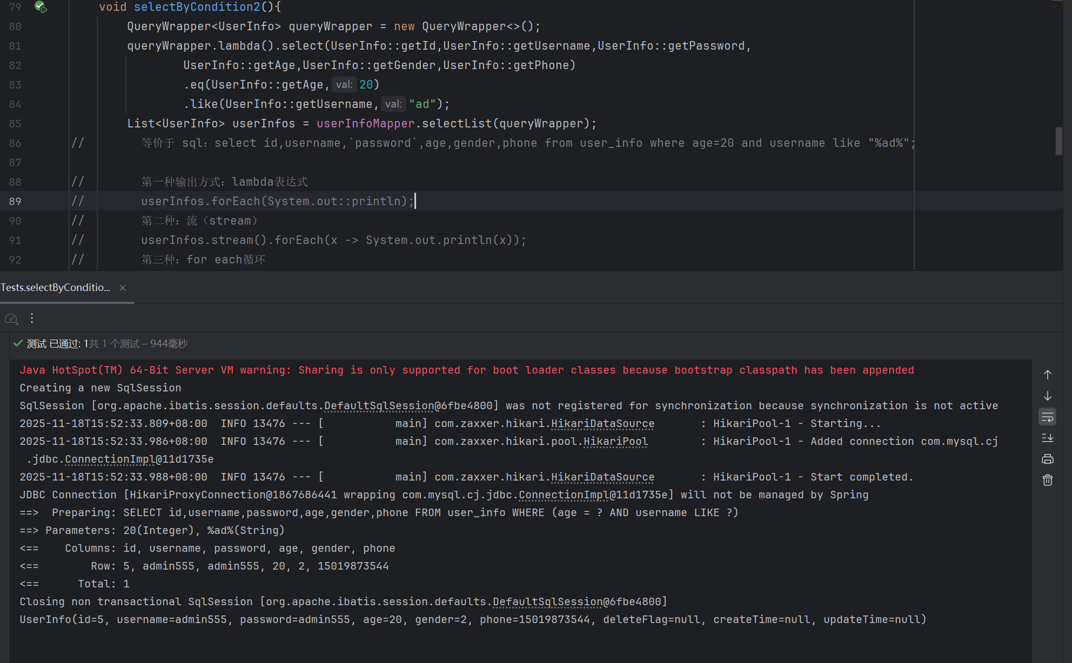
Task: Click the up arrow in the console toolbar
Action: coord(1047,375)
